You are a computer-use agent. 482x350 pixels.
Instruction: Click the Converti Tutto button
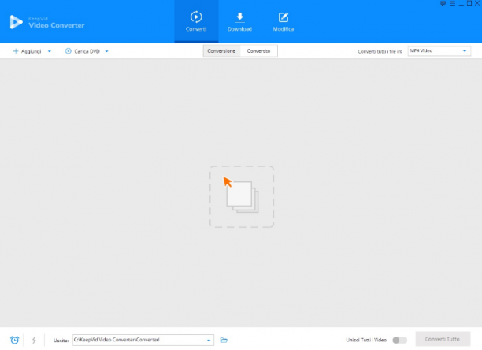(443, 339)
